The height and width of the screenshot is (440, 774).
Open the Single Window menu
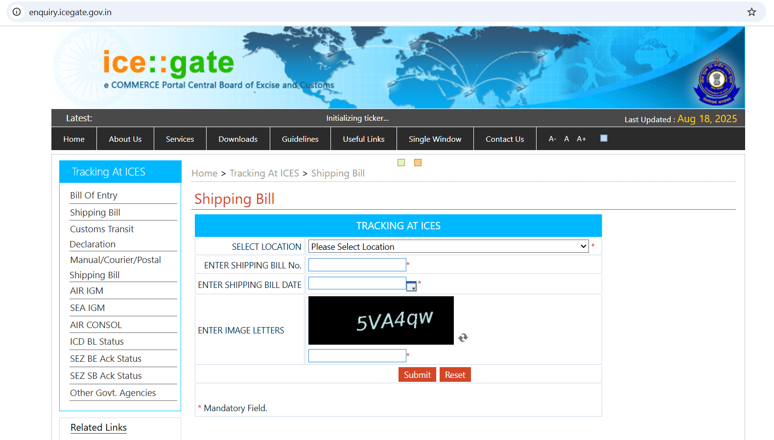click(435, 139)
